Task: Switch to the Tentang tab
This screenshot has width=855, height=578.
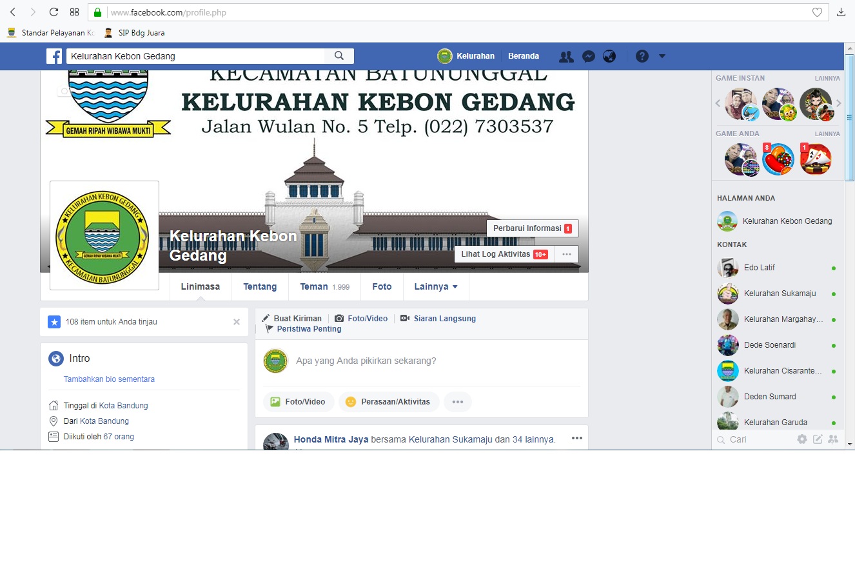Action: pos(260,286)
